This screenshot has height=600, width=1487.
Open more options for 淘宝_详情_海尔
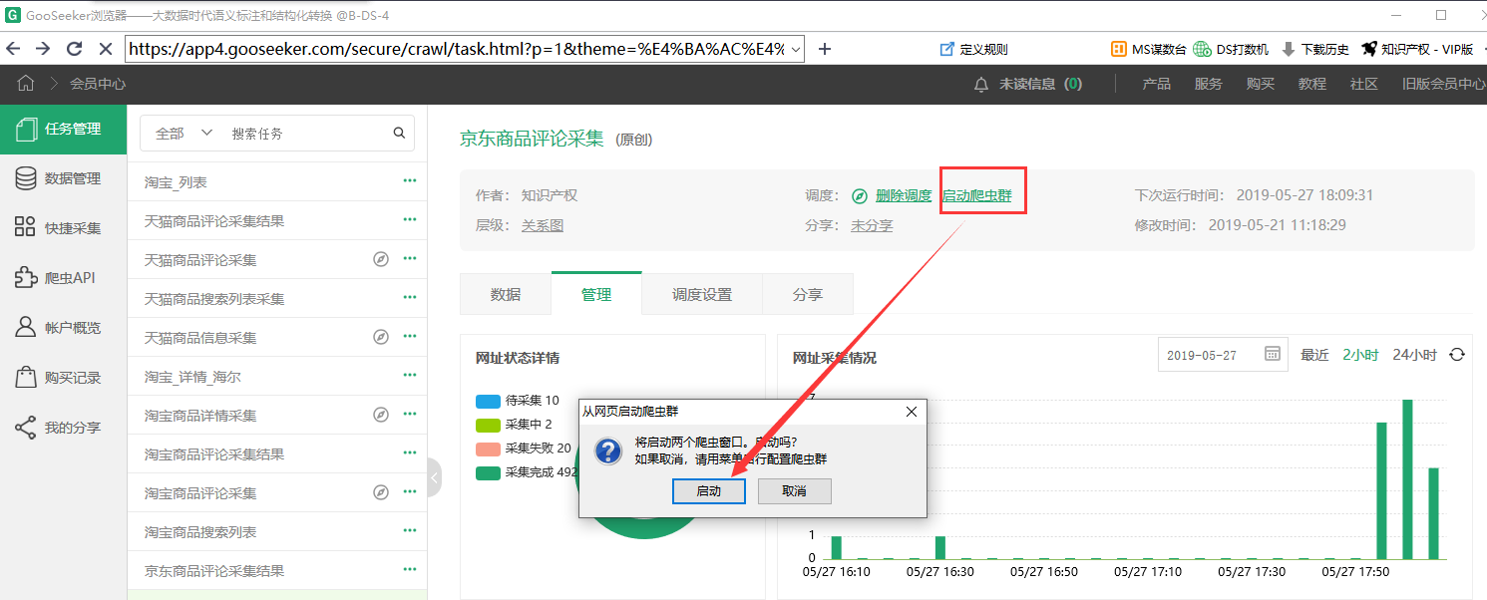tap(409, 376)
